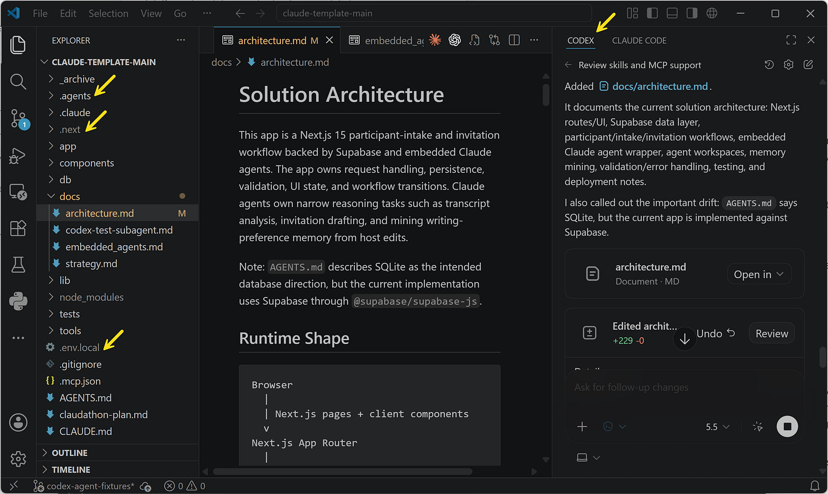828x494 pixels.
Task: Show additional activity bar views
Action: [18, 338]
